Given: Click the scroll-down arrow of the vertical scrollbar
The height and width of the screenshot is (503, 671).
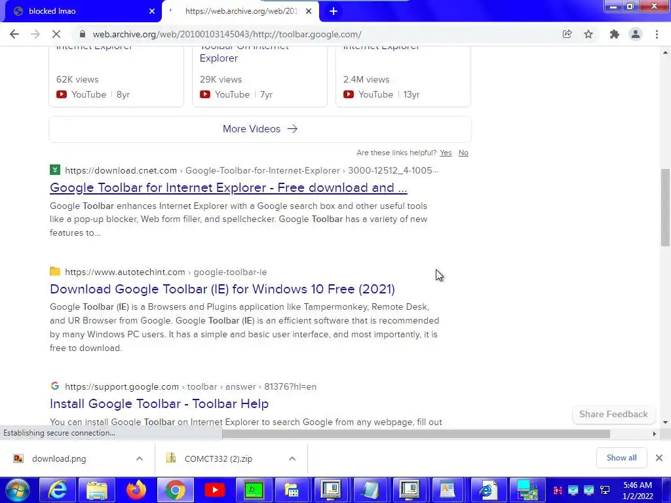Looking at the screenshot, I should tap(665, 422).
